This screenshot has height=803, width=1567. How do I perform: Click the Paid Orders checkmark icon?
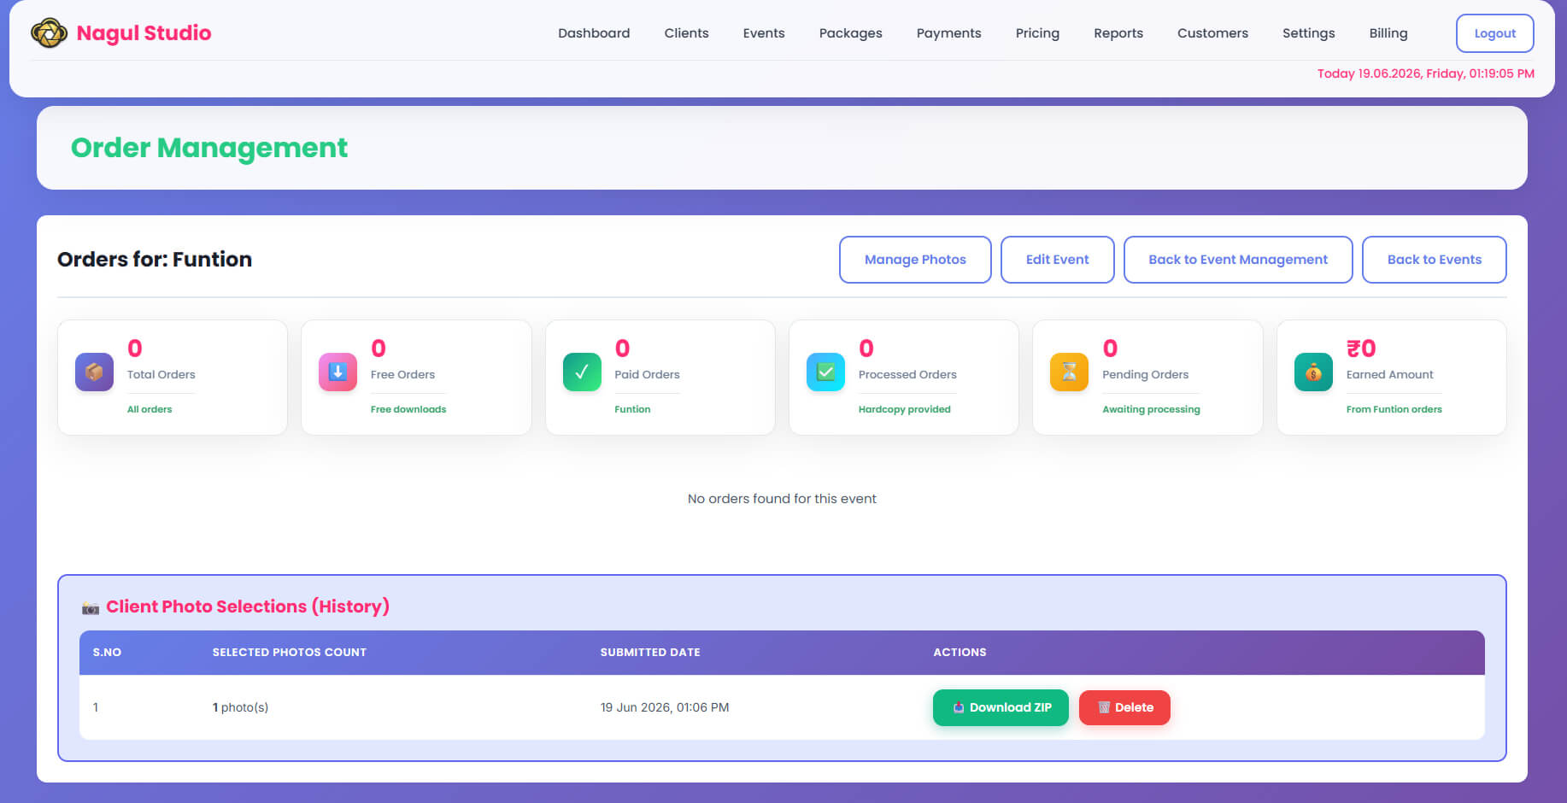(582, 372)
